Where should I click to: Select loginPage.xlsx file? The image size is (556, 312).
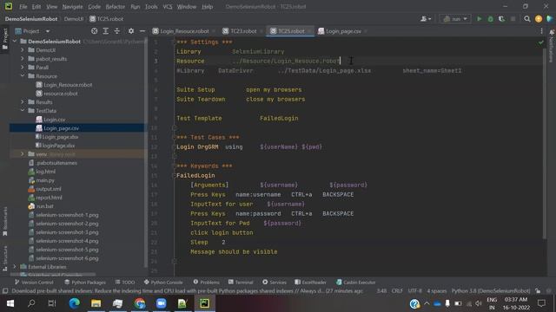coord(58,146)
